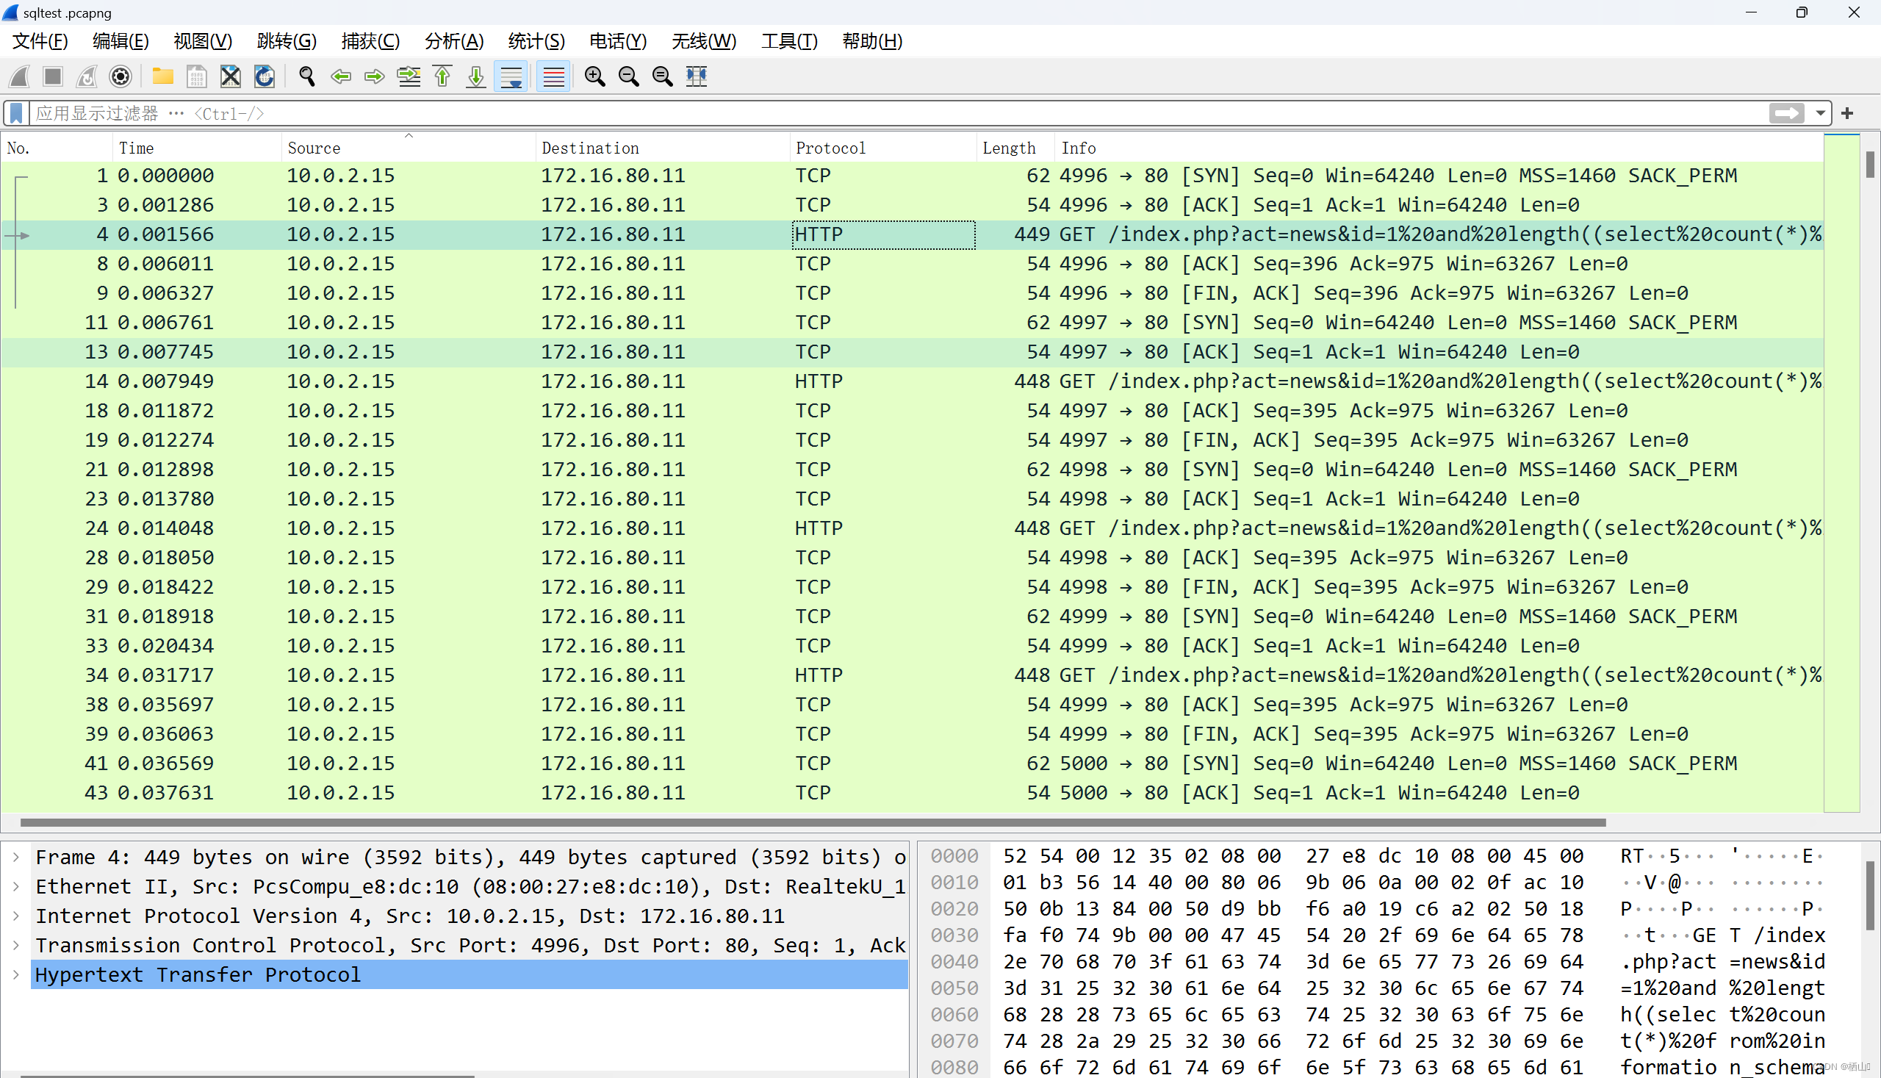1881x1078 pixels.
Task: Click the filter bookmark icon
Action: [x=16, y=113]
